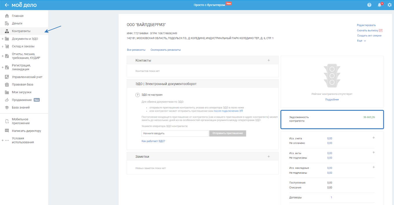Expand Документы и ЭДО section
Viewport: 394px width, 205px height.
3,39
